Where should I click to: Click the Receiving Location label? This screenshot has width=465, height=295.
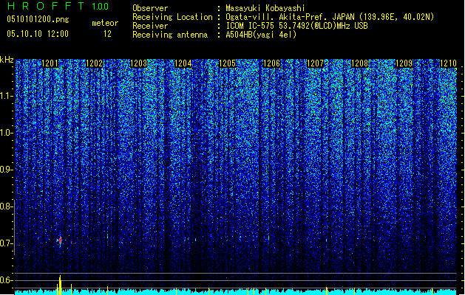pyautogui.click(x=172, y=17)
